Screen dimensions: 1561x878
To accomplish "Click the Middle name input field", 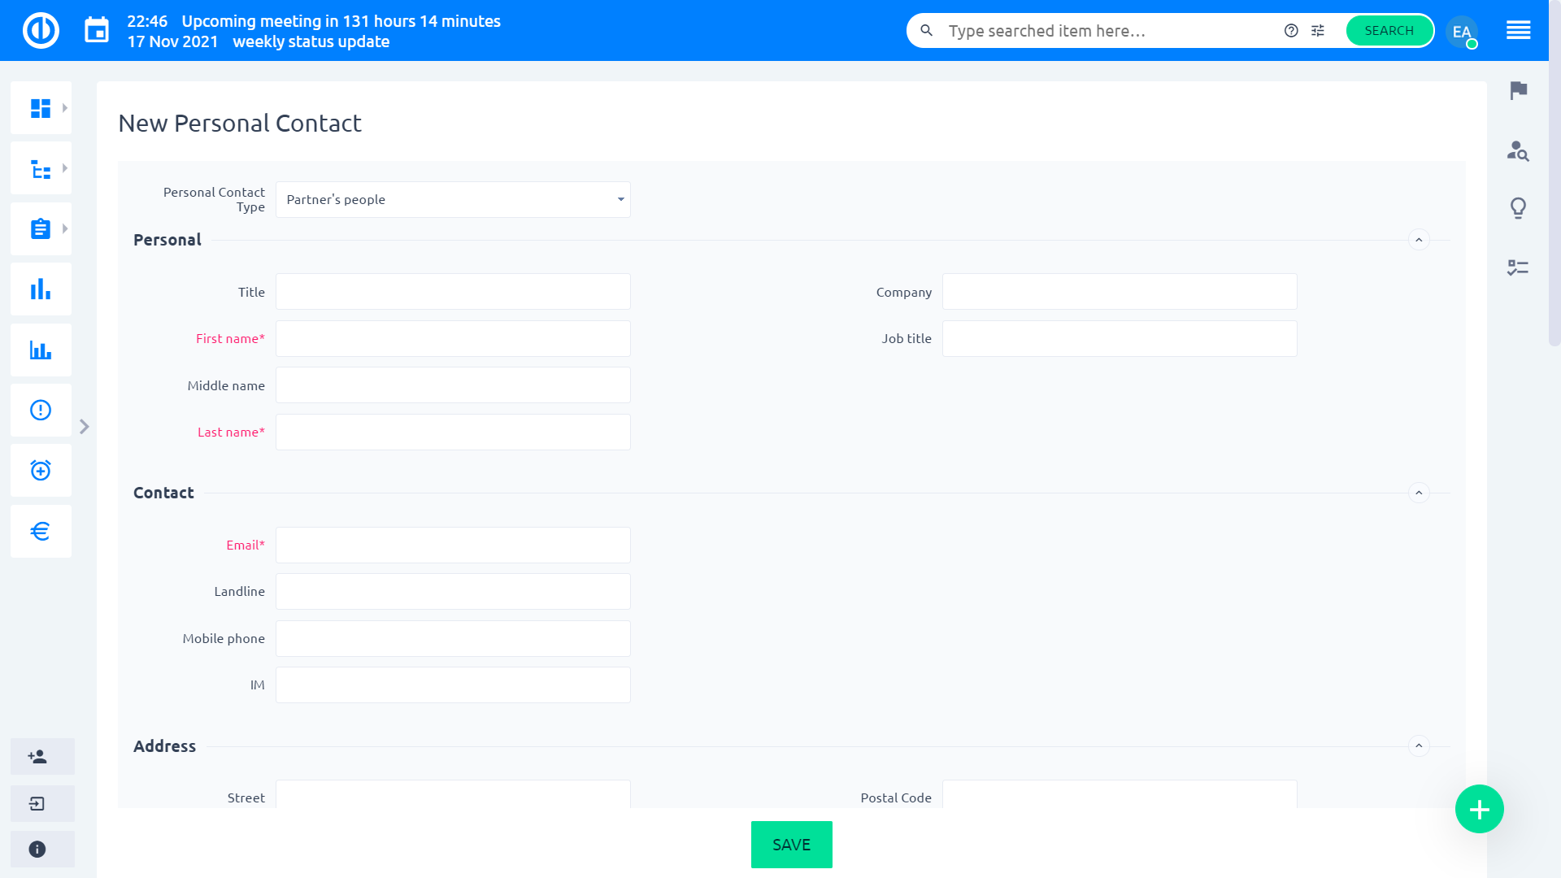I will [453, 385].
